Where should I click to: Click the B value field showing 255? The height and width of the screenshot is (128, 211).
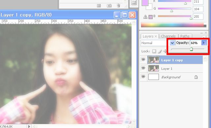click(198, 17)
